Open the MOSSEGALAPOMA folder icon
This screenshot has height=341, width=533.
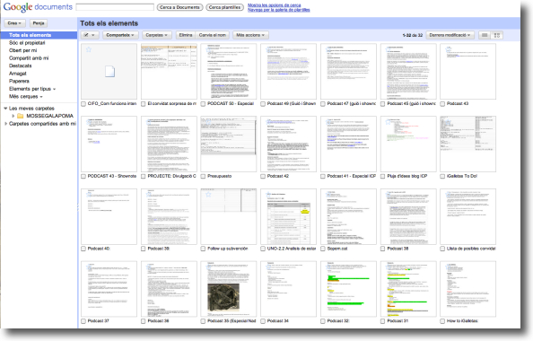tap(21, 116)
